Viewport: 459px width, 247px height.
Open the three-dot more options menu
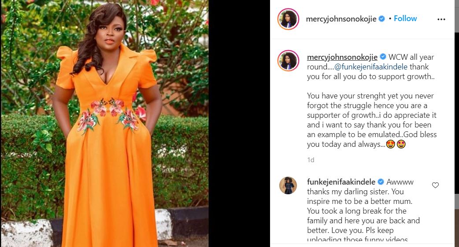tap(441, 19)
